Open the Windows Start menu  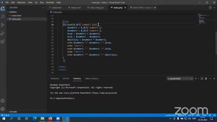point(4,119)
